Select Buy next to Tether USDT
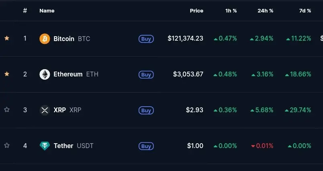The height and width of the screenshot is (171, 323). [x=146, y=146]
